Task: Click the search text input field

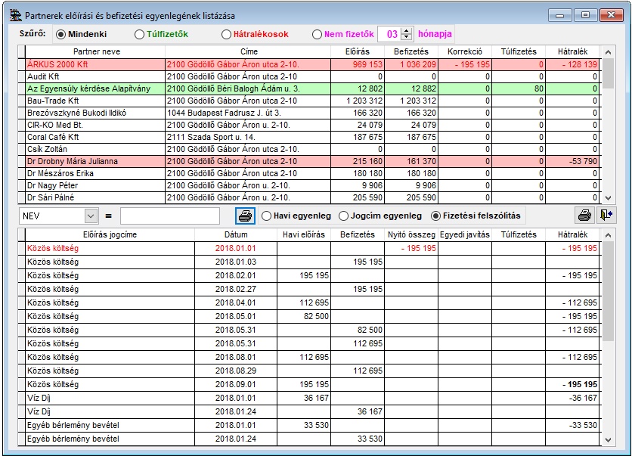Action: point(169,216)
